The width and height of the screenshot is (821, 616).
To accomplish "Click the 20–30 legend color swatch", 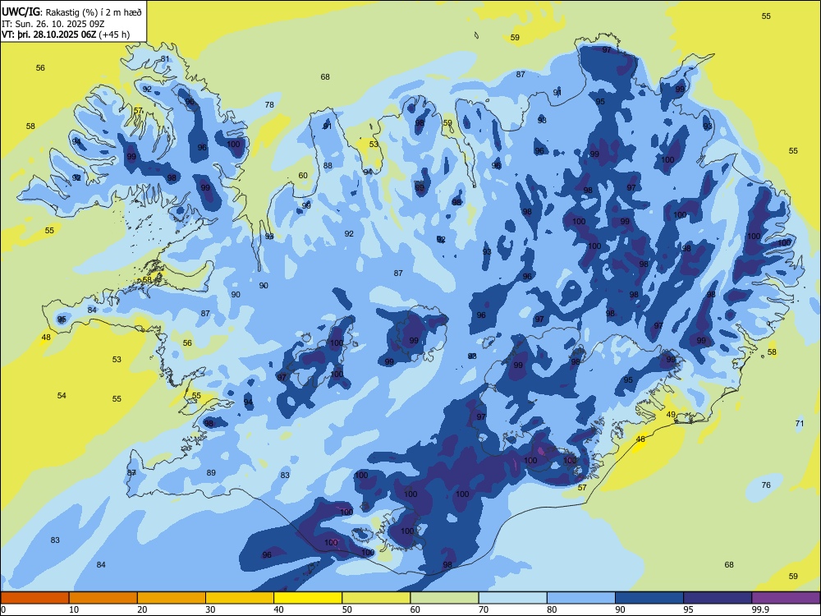I will pos(172,598).
